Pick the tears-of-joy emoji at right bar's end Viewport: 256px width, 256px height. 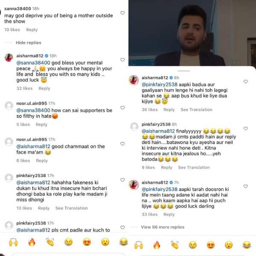(x=247, y=245)
